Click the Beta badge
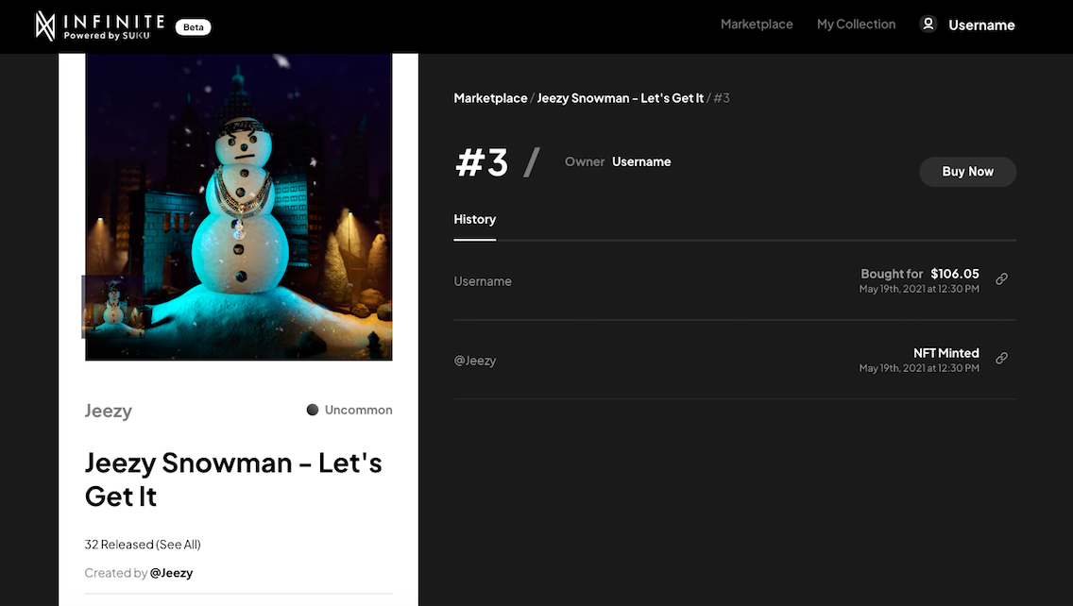Image resolution: width=1073 pixels, height=606 pixels. click(193, 26)
